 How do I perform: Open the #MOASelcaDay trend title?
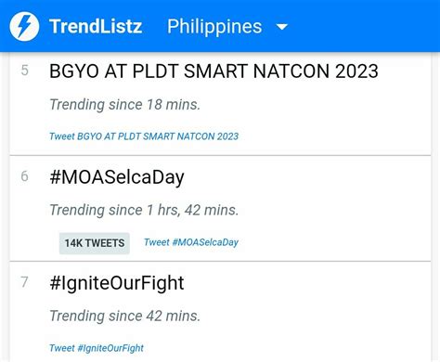pyautogui.click(x=117, y=177)
